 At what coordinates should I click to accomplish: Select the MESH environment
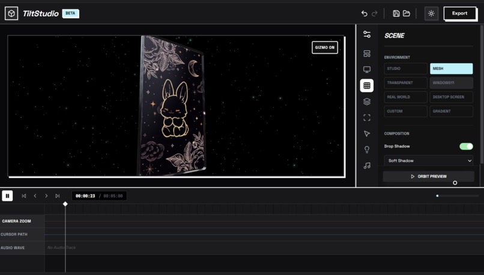(x=452, y=68)
